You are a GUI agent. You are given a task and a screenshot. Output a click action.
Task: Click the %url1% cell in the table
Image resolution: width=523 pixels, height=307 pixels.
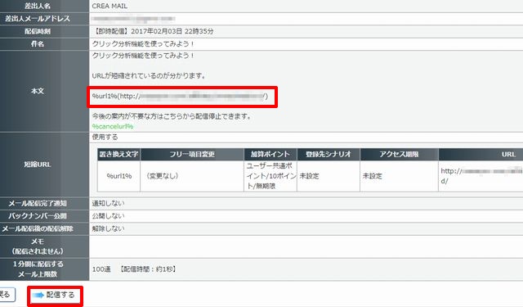click(x=119, y=176)
